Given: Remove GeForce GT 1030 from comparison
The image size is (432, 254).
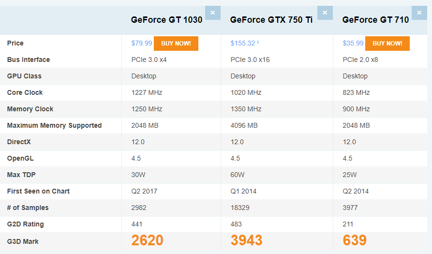Looking at the screenshot, I should (x=213, y=13).
